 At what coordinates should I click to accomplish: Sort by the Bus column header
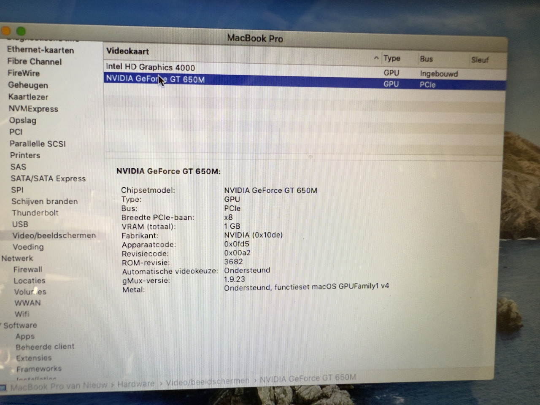426,59
